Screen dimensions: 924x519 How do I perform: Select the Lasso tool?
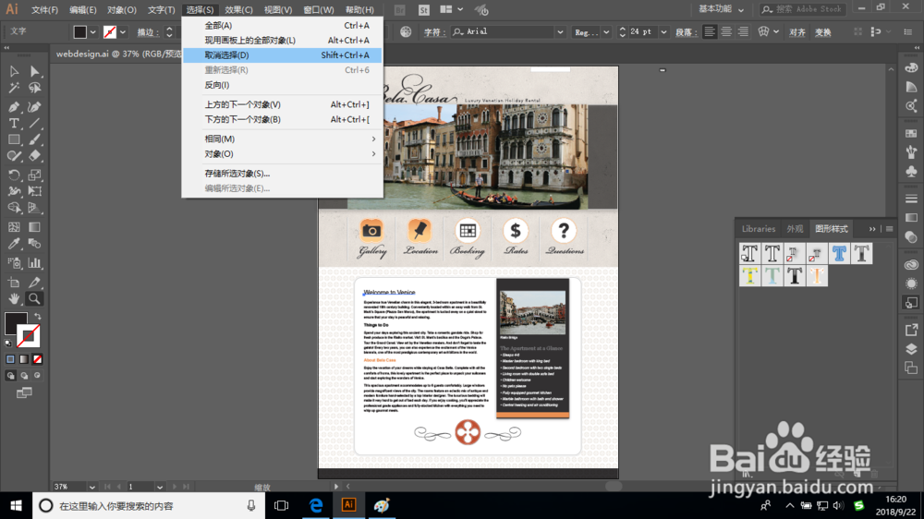[34, 88]
